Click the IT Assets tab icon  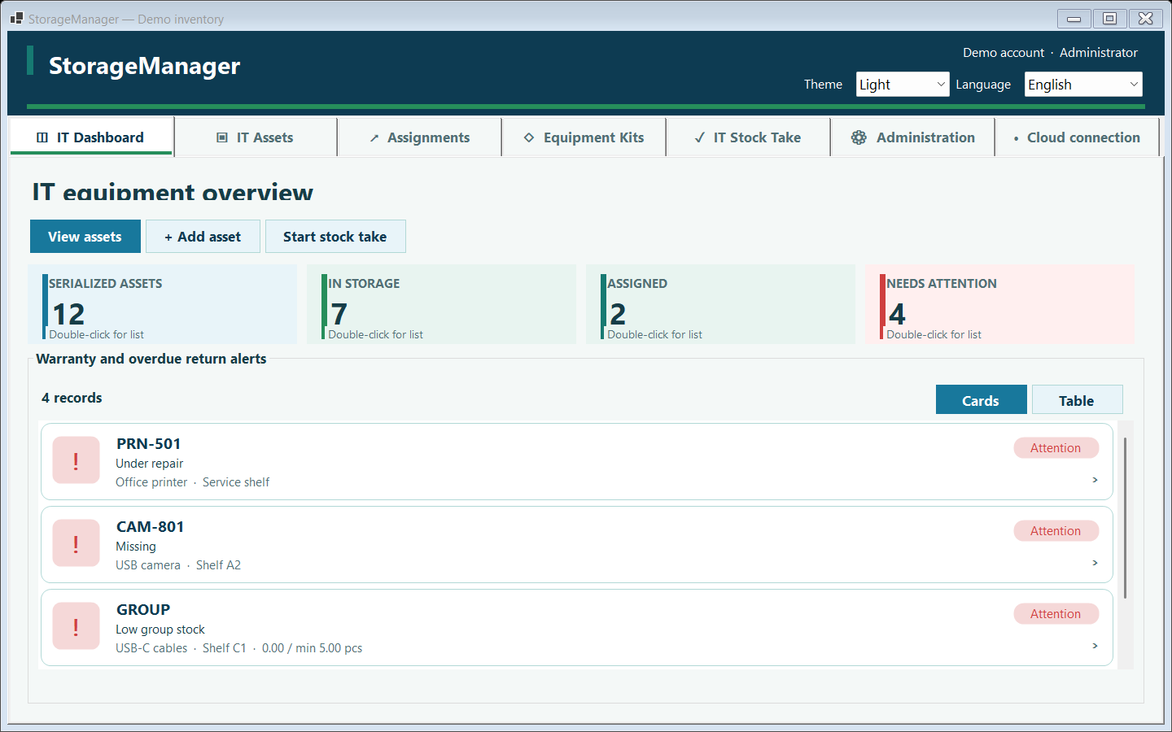point(222,137)
